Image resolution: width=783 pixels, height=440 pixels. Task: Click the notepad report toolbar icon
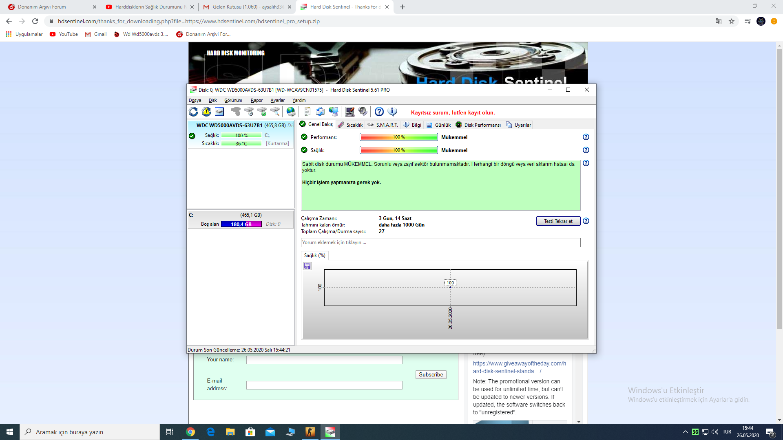307,112
